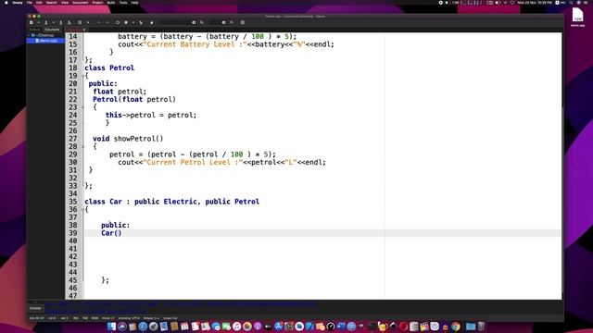
Task: Open App Store from the dock
Action: [x=279, y=327]
